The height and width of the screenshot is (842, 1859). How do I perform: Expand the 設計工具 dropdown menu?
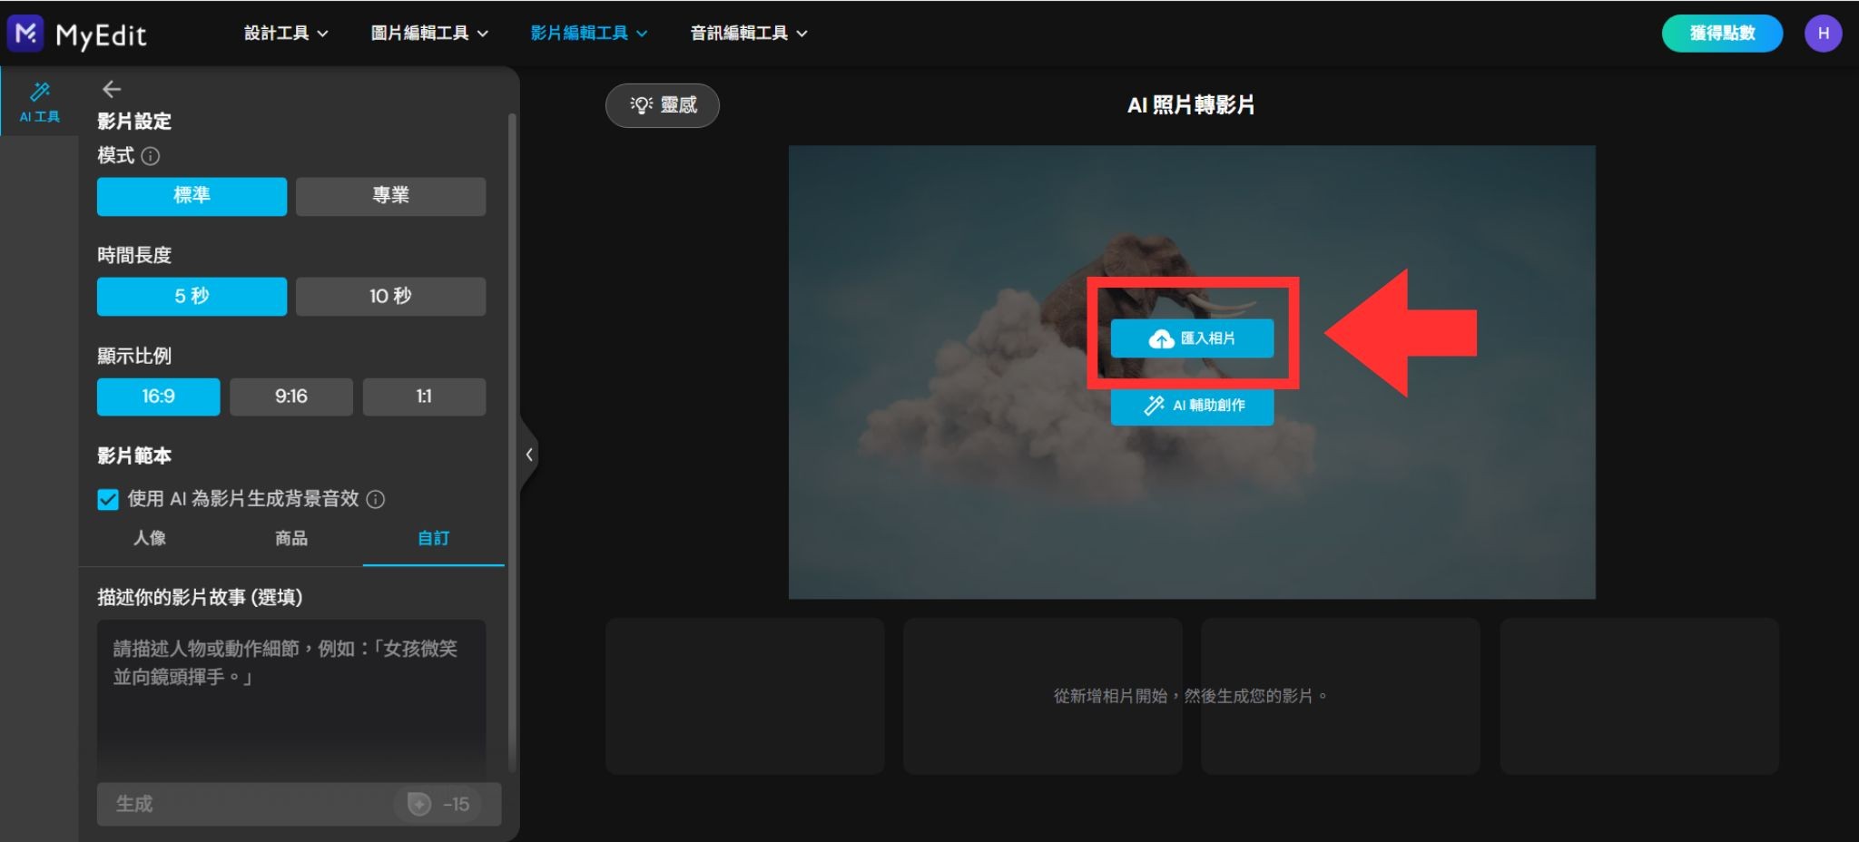pos(286,34)
